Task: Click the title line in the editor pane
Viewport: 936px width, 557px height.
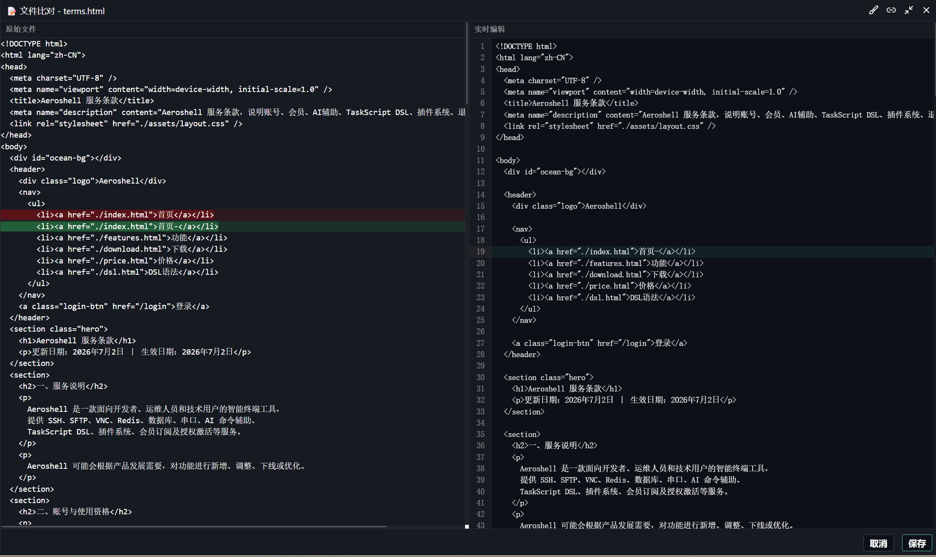Action: coord(571,103)
